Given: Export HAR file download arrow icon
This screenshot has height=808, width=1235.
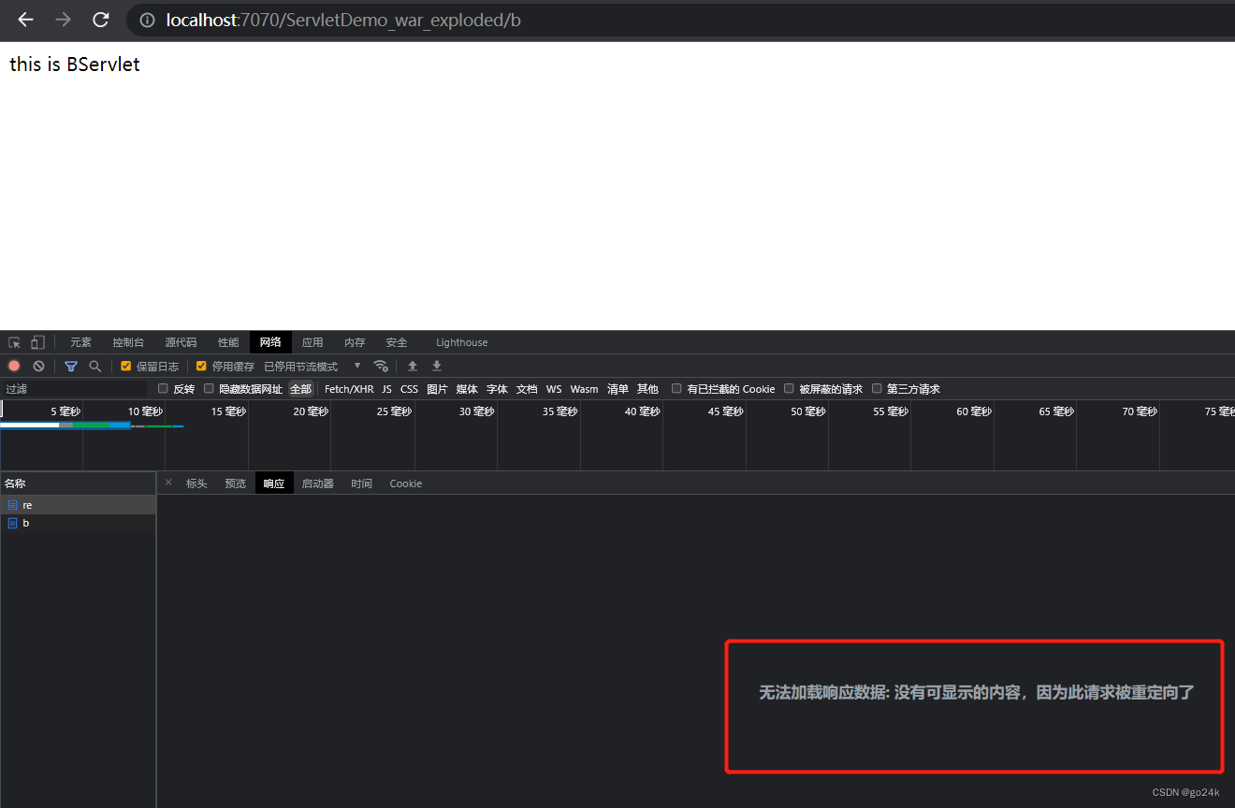Looking at the screenshot, I should (437, 366).
